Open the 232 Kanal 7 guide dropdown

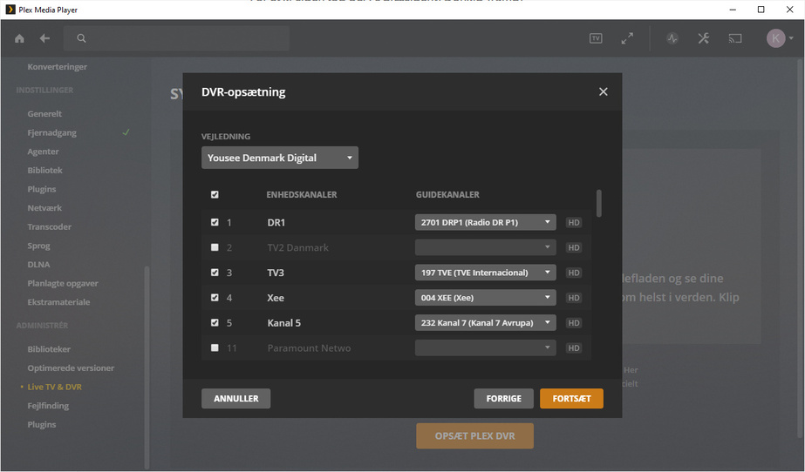[x=485, y=323]
